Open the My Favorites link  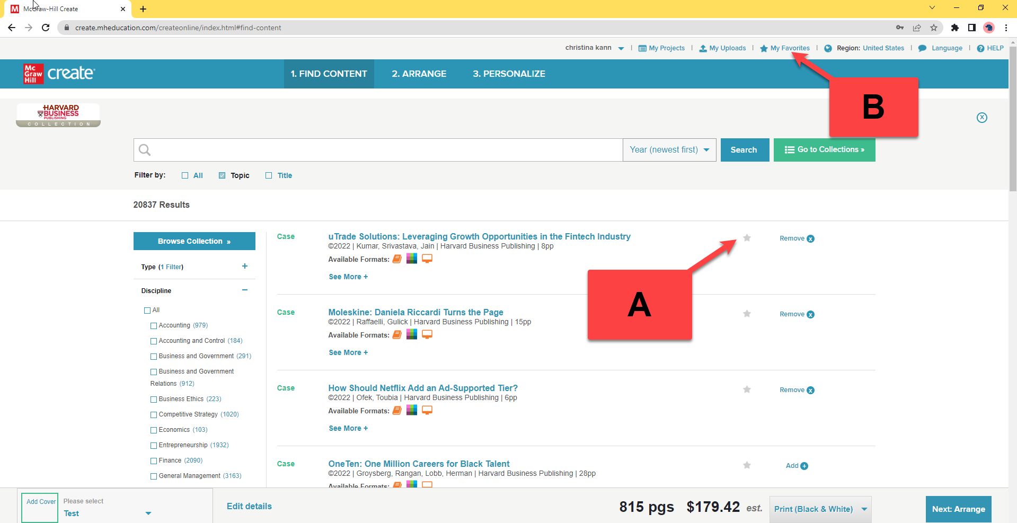click(x=789, y=48)
